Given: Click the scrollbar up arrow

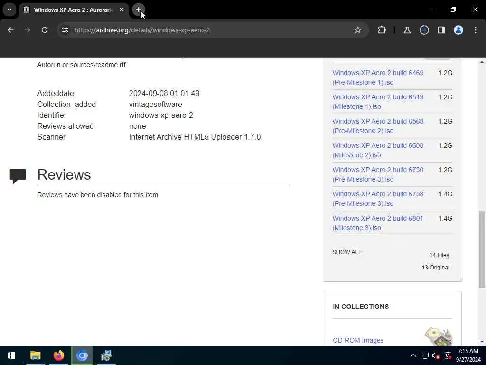Looking at the screenshot, I should point(482,62).
